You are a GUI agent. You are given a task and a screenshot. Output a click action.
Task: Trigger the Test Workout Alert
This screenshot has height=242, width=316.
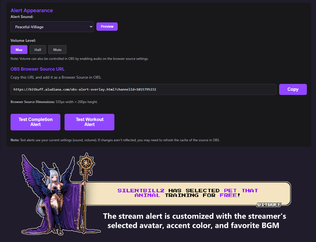click(x=89, y=122)
